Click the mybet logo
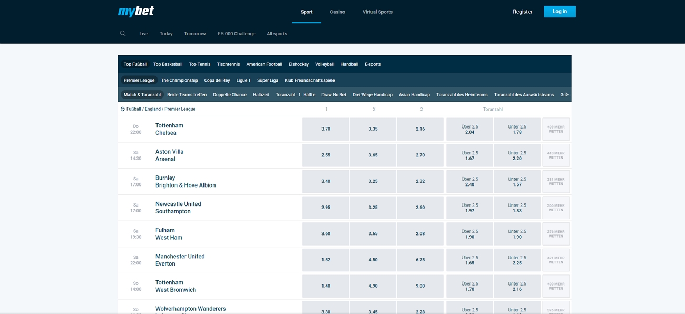The width and height of the screenshot is (685, 314). tap(136, 12)
